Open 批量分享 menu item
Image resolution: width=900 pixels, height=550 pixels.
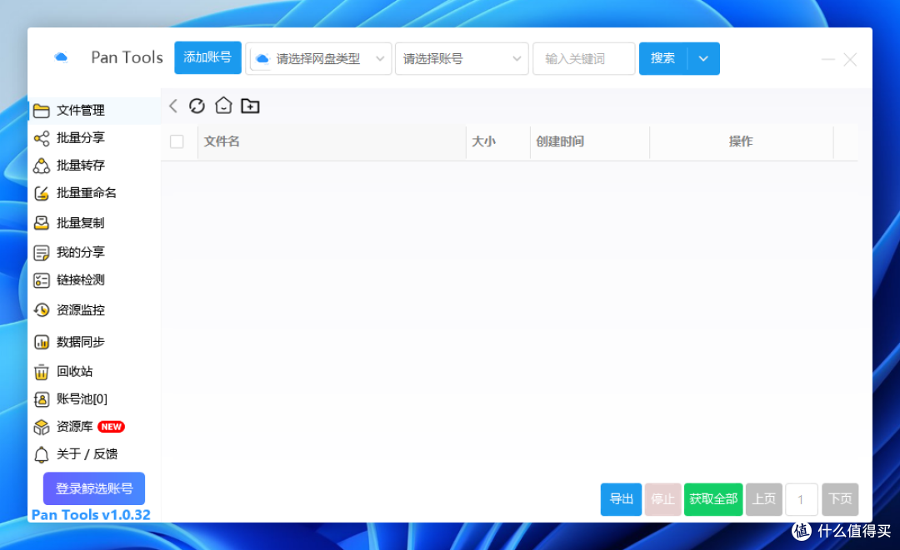[x=94, y=138]
